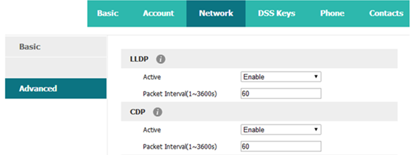
Task: Click the LLDP Packet Interval field
Action: [x=281, y=94]
